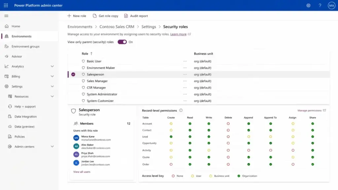The image size is (338, 190).
Task: Toggle Activity Write permission circle
Action: 209,150
